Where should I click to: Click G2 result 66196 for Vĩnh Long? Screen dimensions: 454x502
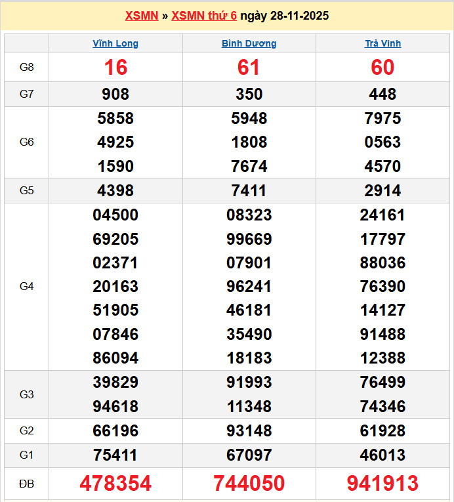115,430
